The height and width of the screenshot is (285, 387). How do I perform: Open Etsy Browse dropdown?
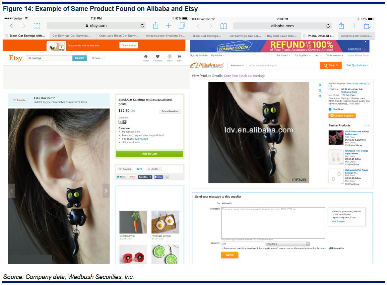point(98,58)
